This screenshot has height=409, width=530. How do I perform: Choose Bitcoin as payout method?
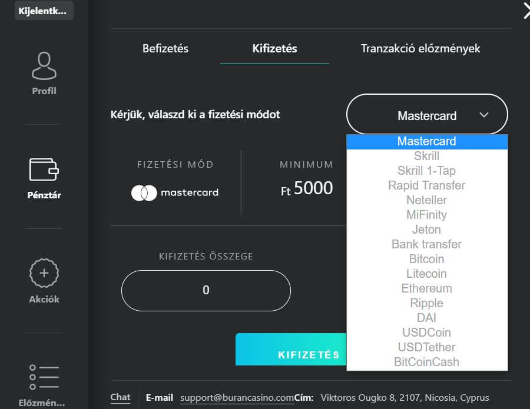tap(427, 259)
